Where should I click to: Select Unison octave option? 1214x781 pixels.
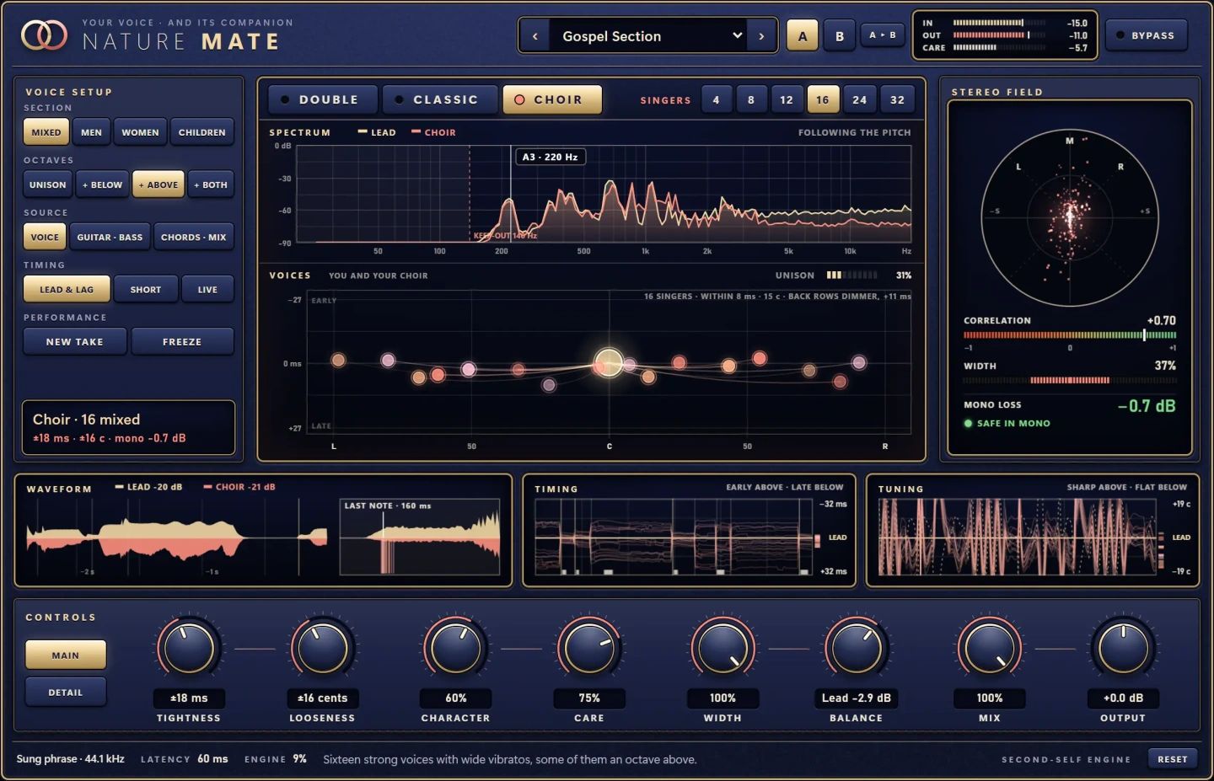pos(47,185)
